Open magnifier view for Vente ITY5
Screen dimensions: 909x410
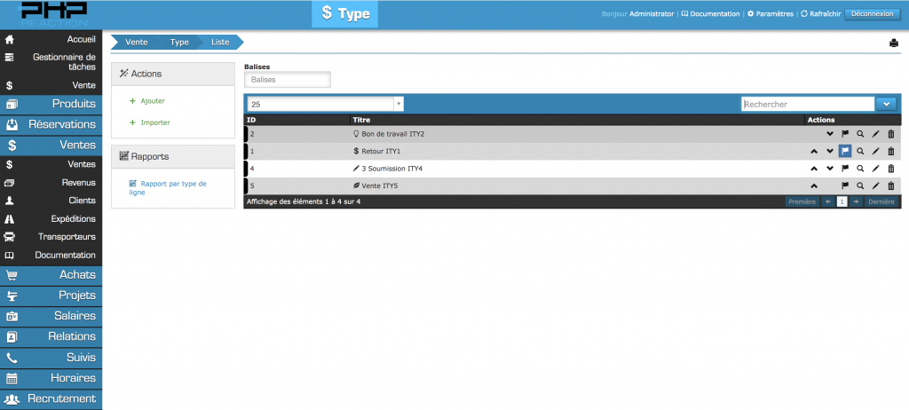860,186
